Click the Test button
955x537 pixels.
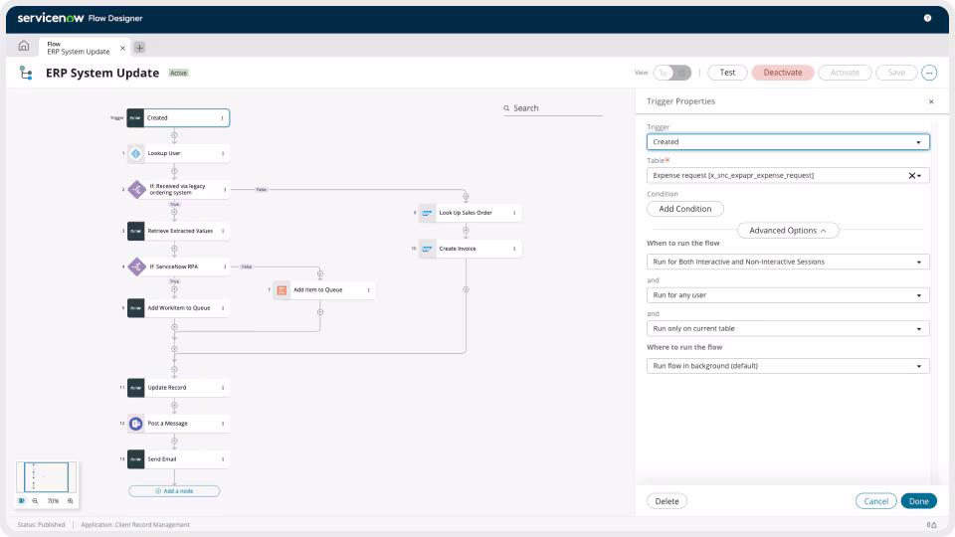pyautogui.click(x=727, y=73)
